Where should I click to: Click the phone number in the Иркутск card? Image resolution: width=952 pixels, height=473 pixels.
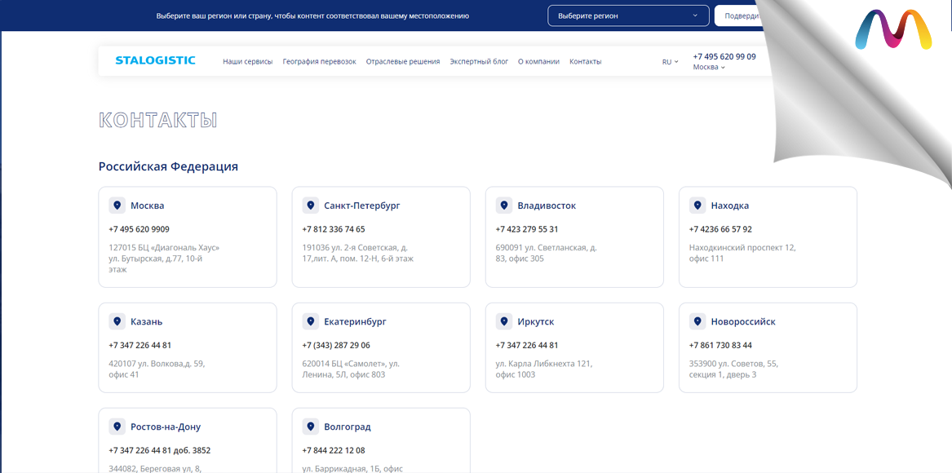click(x=527, y=346)
